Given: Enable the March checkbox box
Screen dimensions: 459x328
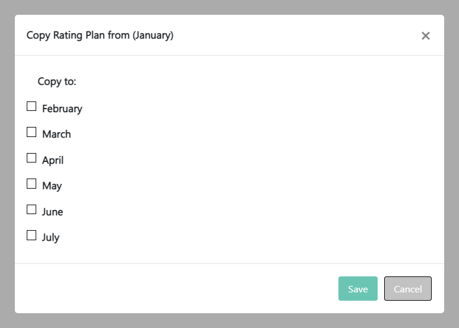Looking at the screenshot, I should 31,132.
